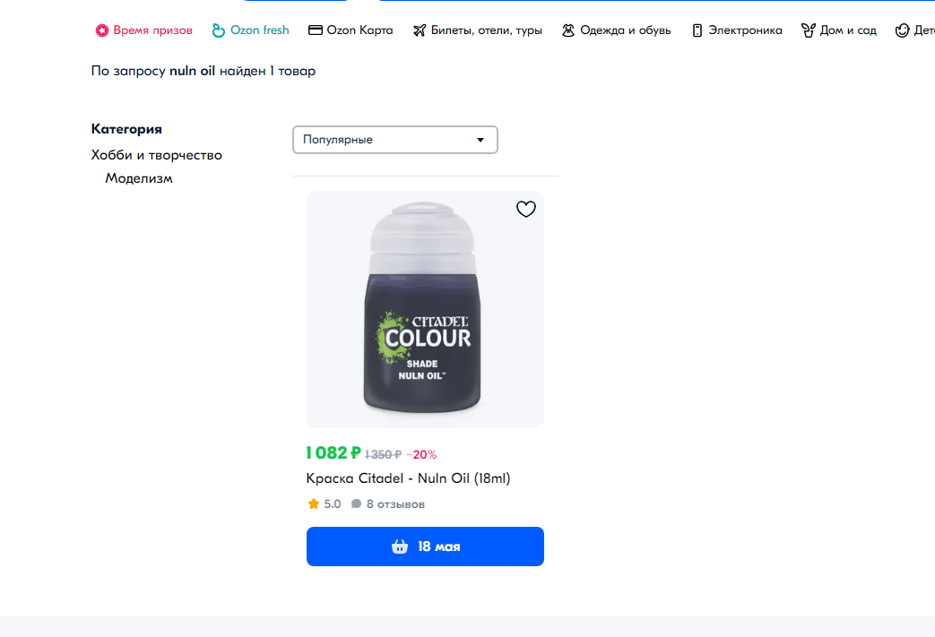Image resolution: width=935 pixels, height=637 pixels.
Task: Click the Ozon fresh logo icon
Action: [x=218, y=30]
